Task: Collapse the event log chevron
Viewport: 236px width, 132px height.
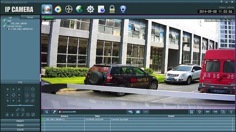Action: [x=231, y=112]
